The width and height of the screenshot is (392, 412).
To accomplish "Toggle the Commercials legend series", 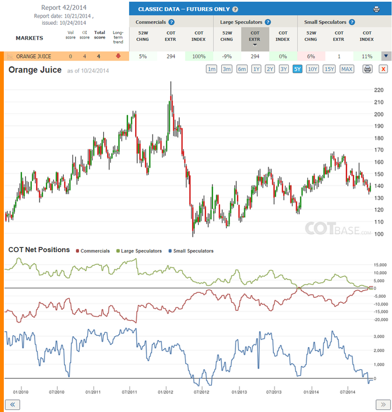I will tap(93, 251).
